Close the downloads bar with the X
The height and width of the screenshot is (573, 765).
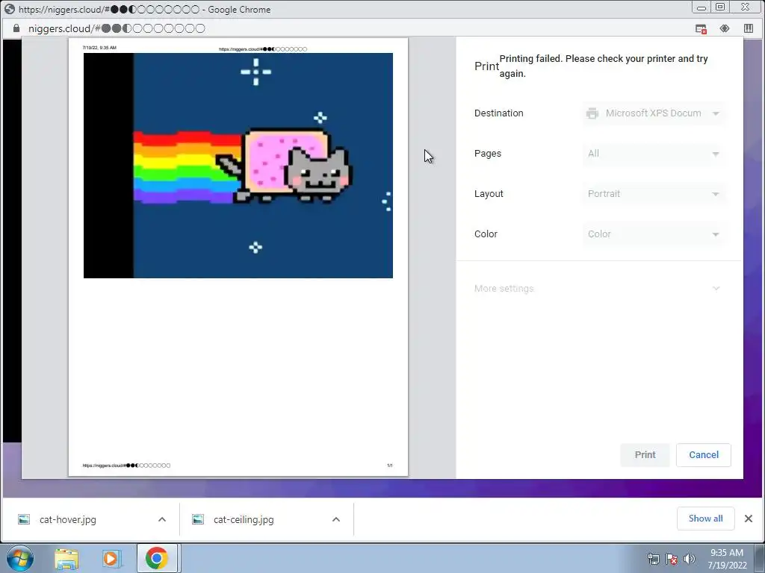749,519
